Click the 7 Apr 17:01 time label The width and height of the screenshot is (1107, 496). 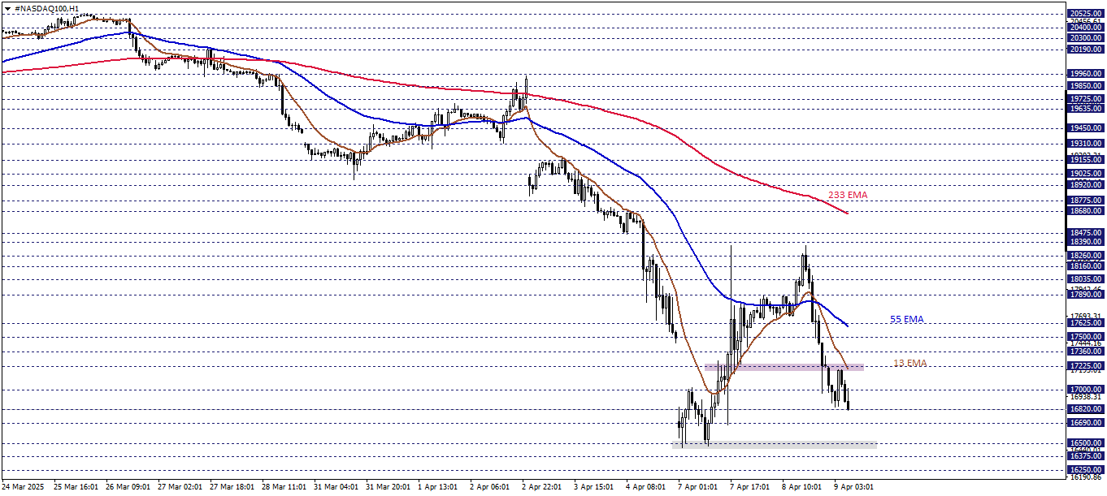click(750, 487)
